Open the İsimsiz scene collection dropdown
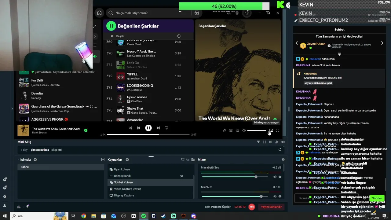Viewport: 391px width, 220px height. pyautogui.click(x=24, y=159)
